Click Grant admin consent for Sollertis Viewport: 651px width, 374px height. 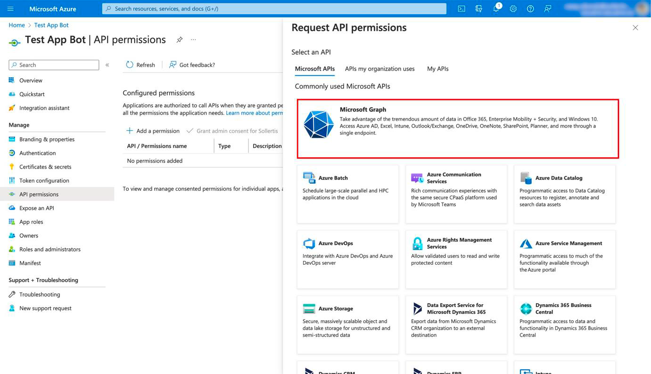pyautogui.click(x=232, y=131)
